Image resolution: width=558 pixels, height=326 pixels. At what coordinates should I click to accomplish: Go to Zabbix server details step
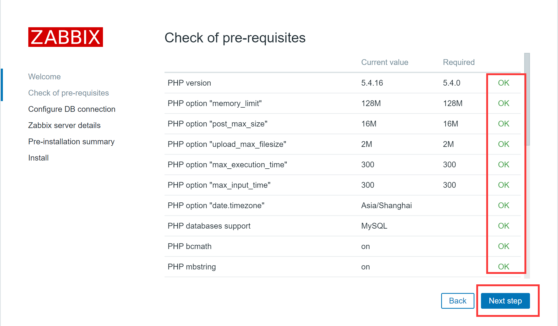pos(64,125)
